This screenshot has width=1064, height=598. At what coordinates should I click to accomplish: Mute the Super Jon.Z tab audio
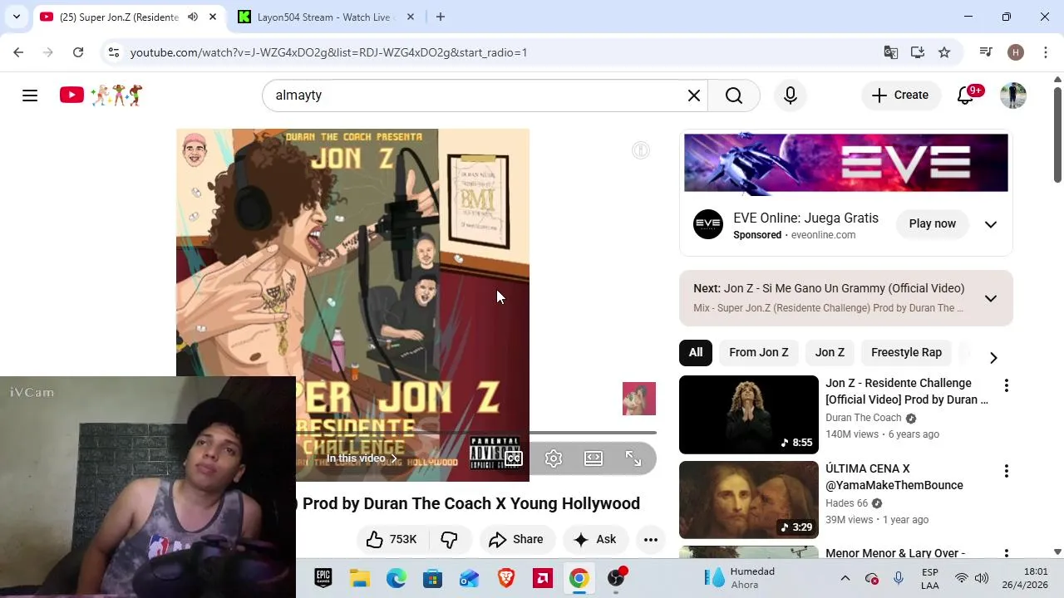193,17
